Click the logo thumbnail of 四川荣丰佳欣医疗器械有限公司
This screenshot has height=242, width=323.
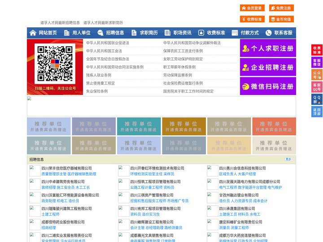(35, 171)
